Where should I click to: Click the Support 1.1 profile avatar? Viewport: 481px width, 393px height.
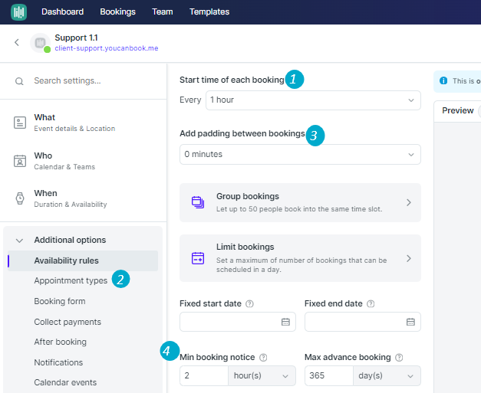(x=40, y=43)
